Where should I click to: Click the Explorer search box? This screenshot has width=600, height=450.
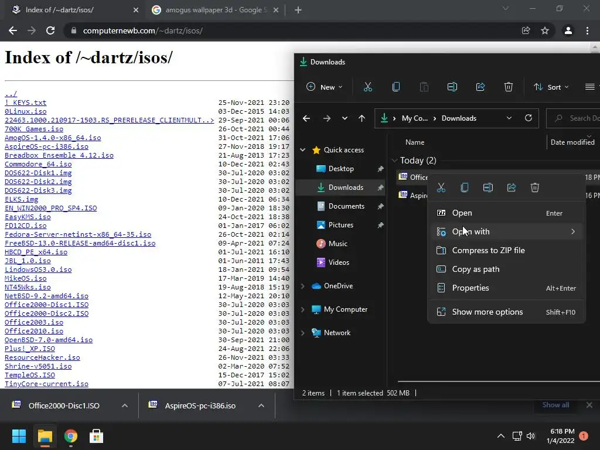tap(573, 118)
